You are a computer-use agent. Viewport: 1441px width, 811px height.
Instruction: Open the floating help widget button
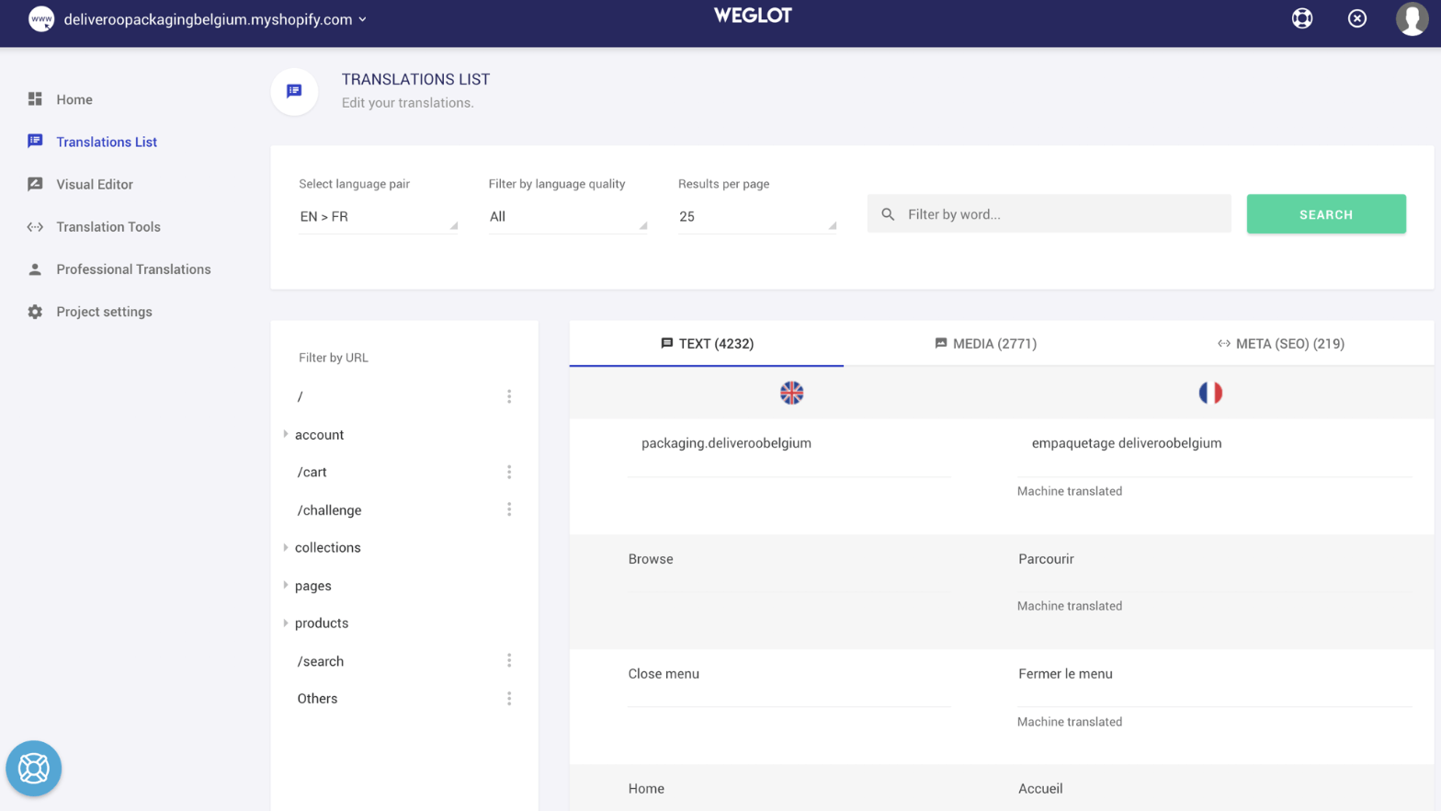[x=34, y=768]
